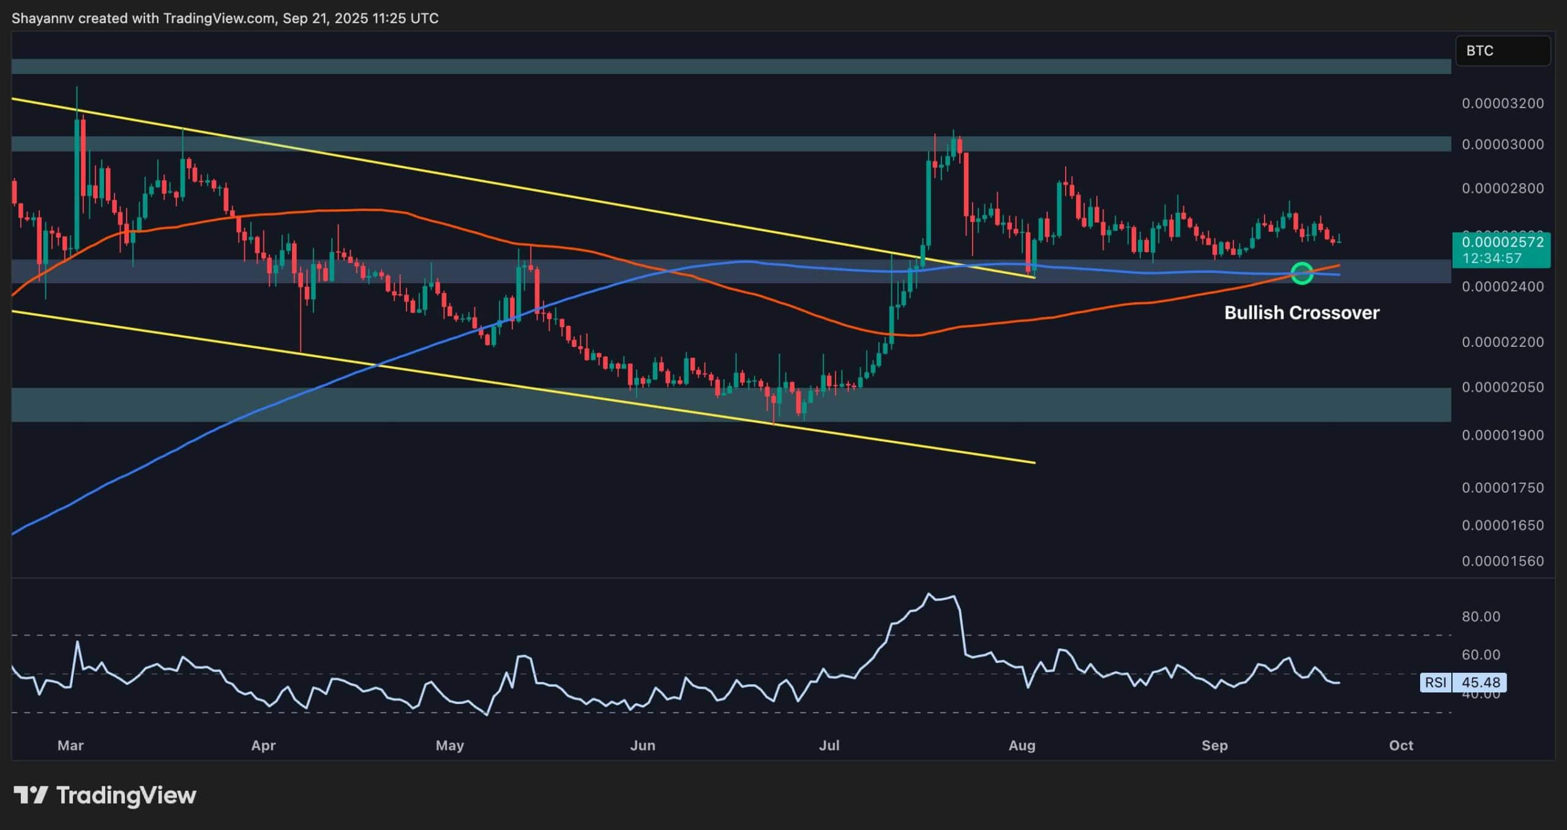The image size is (1567, 830).
Task: Click the TradingView wordmark text
Action: click(127, 795)
